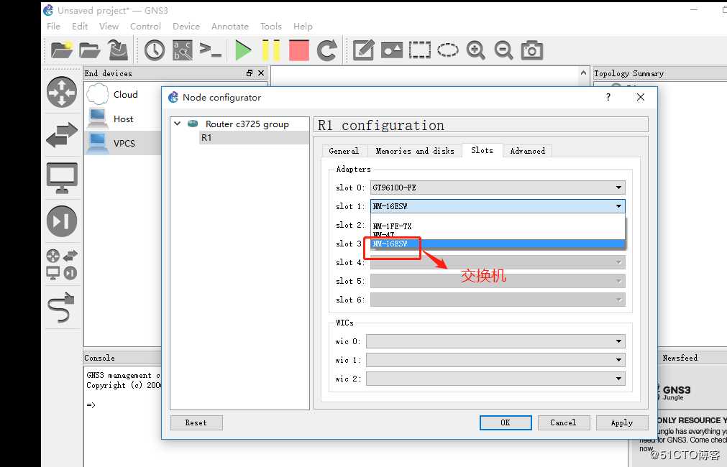
Task: Open the Edit menu
Action: [80, 27]
